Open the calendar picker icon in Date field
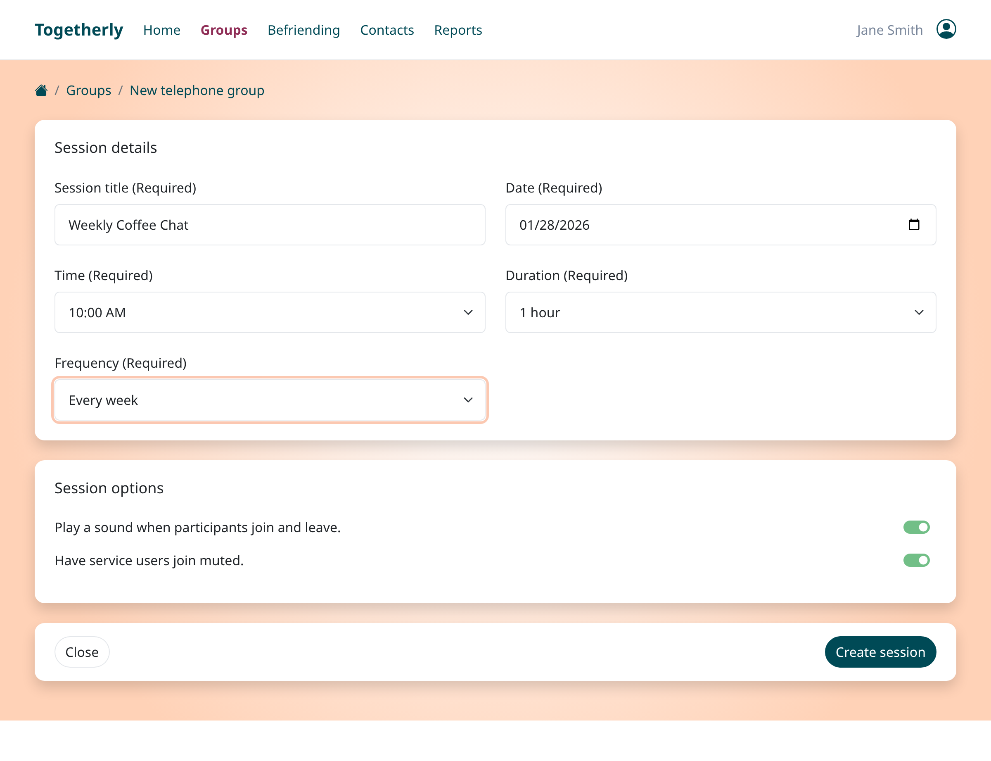The image size is (991, 761). (x=914, y=225)
